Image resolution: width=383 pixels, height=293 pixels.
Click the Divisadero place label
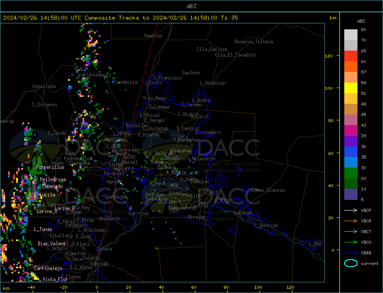click(x=208, y=132)
